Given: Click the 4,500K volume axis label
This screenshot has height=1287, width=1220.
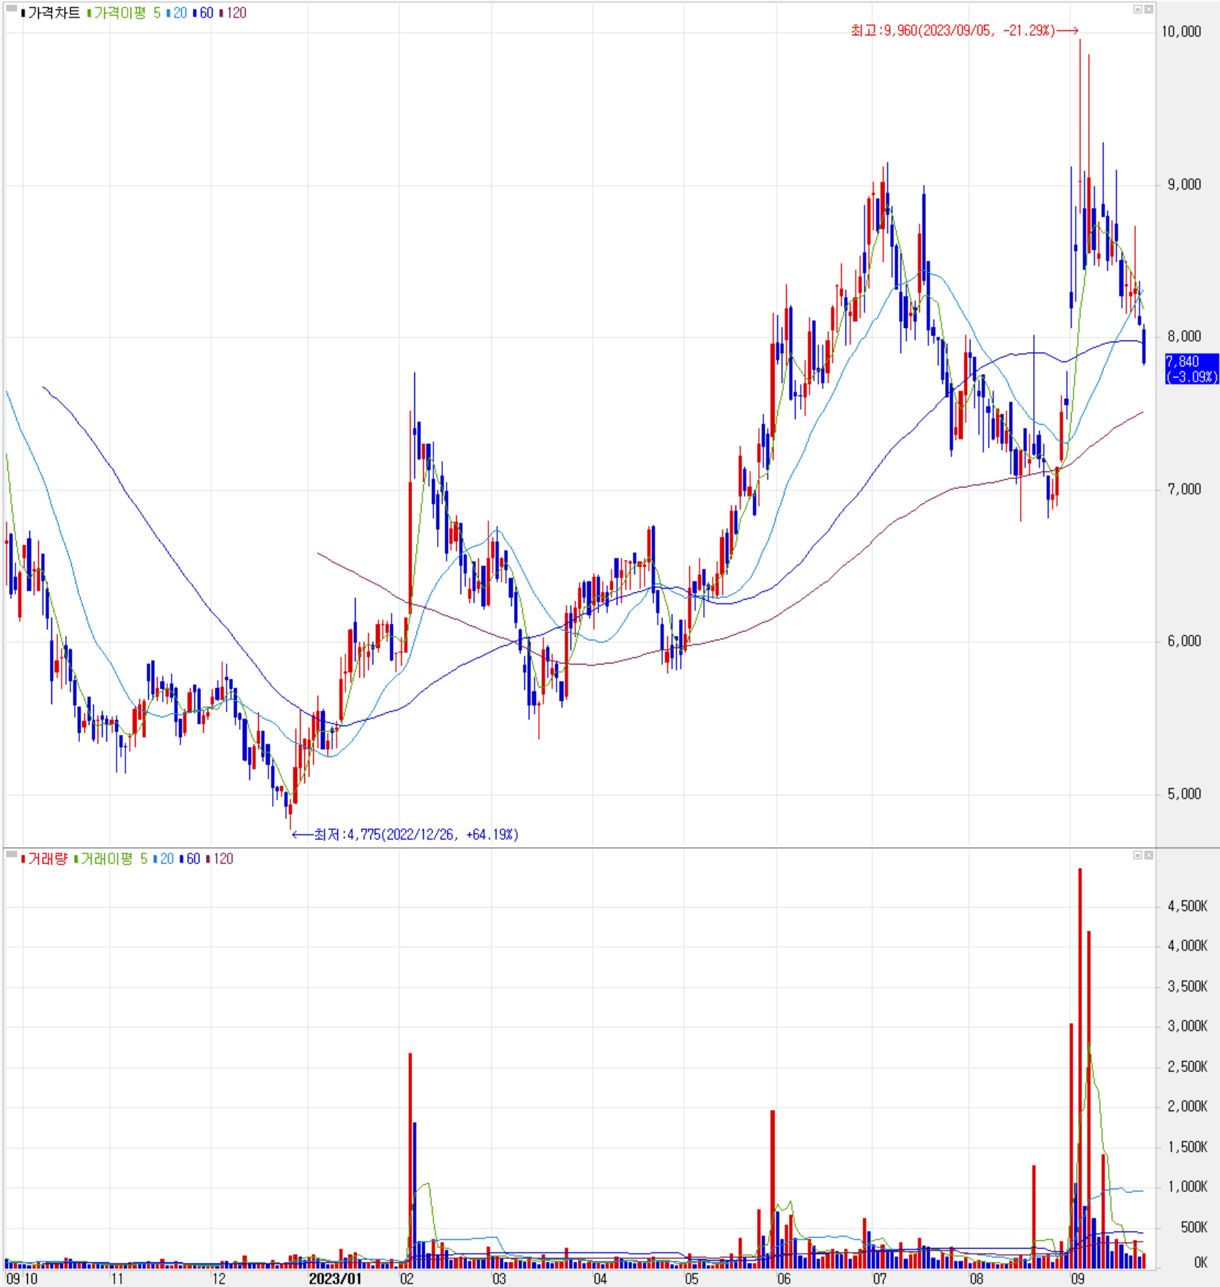Looking at the screenshot, I should [1187, 906].
